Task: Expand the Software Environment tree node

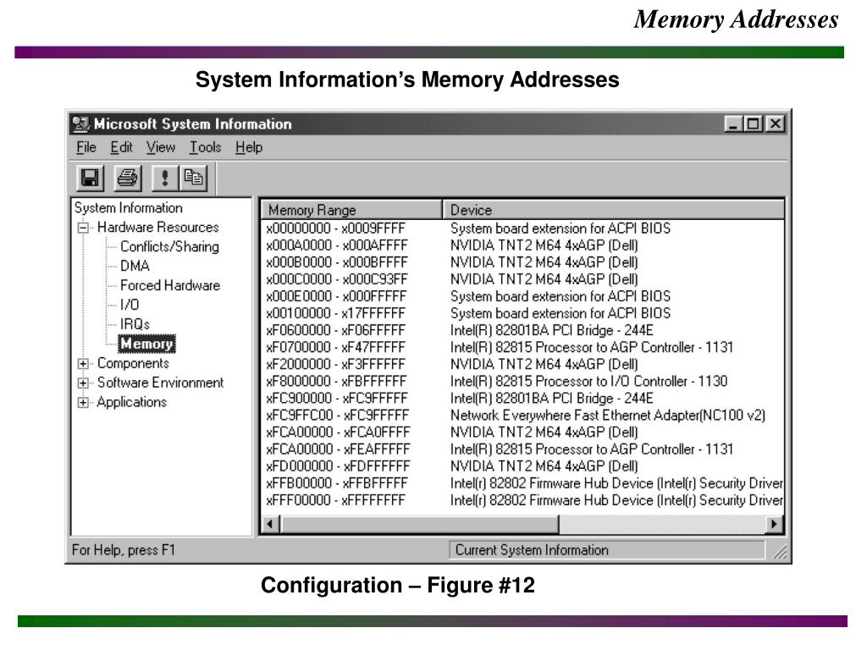Action: [83, 383]
